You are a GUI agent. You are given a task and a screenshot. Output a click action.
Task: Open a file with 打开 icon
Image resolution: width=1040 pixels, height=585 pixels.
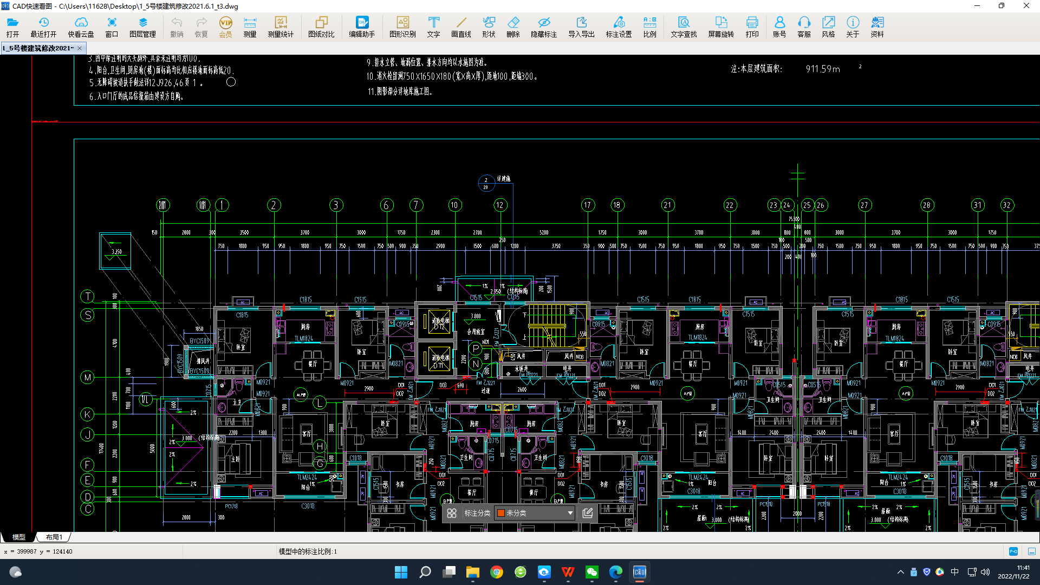[x=12, y=27]
